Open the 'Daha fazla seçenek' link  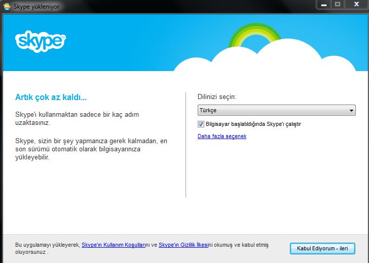click(x=222, y=136)
